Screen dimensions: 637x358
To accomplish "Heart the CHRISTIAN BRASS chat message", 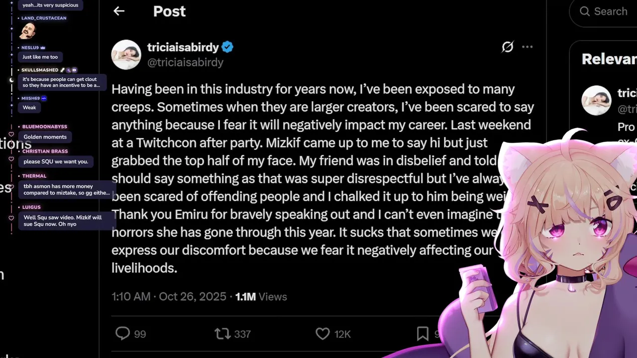I will coord(11,159).
